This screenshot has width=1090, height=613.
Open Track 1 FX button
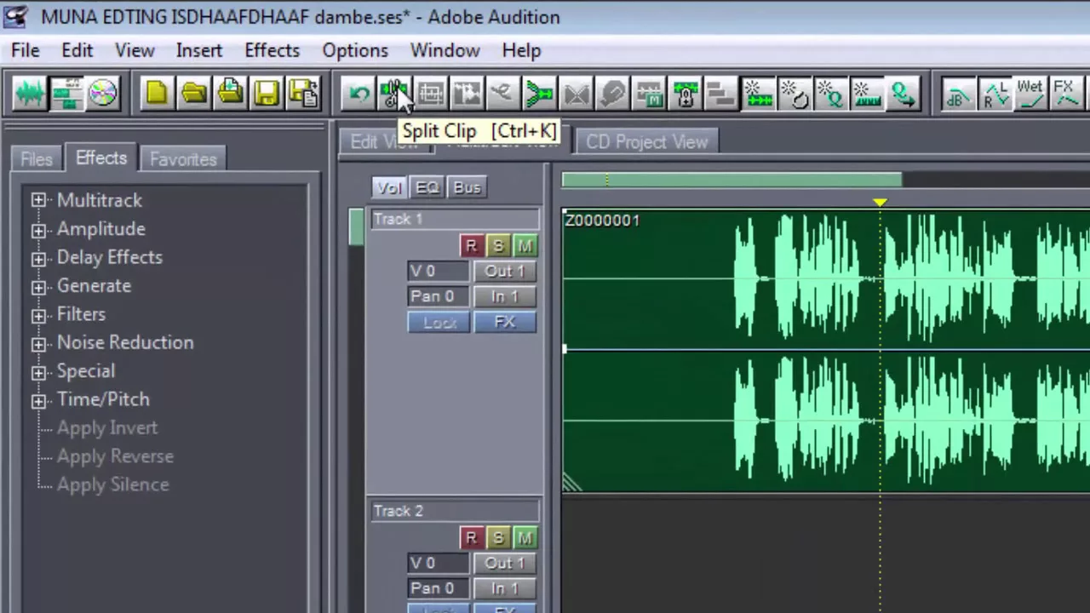point(505,323)
